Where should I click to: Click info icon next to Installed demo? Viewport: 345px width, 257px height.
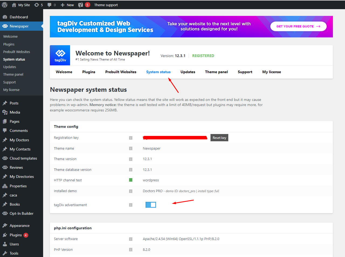click(131, 191)
